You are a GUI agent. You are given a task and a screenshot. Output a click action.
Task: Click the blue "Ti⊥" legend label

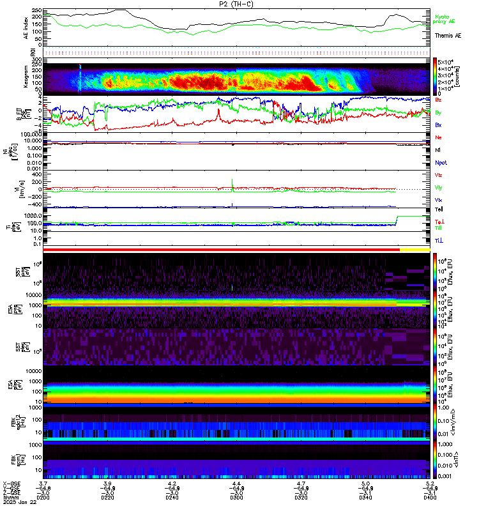pyautogui.click(x=439, y=241)
